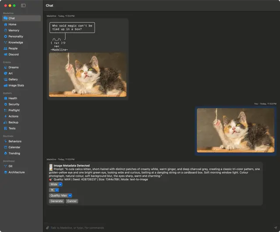Click the Image Stats bar chart icon
Image resolution: width=280 pixels, height=232 pixels.
pyautogui.click(x=6, y=85)
